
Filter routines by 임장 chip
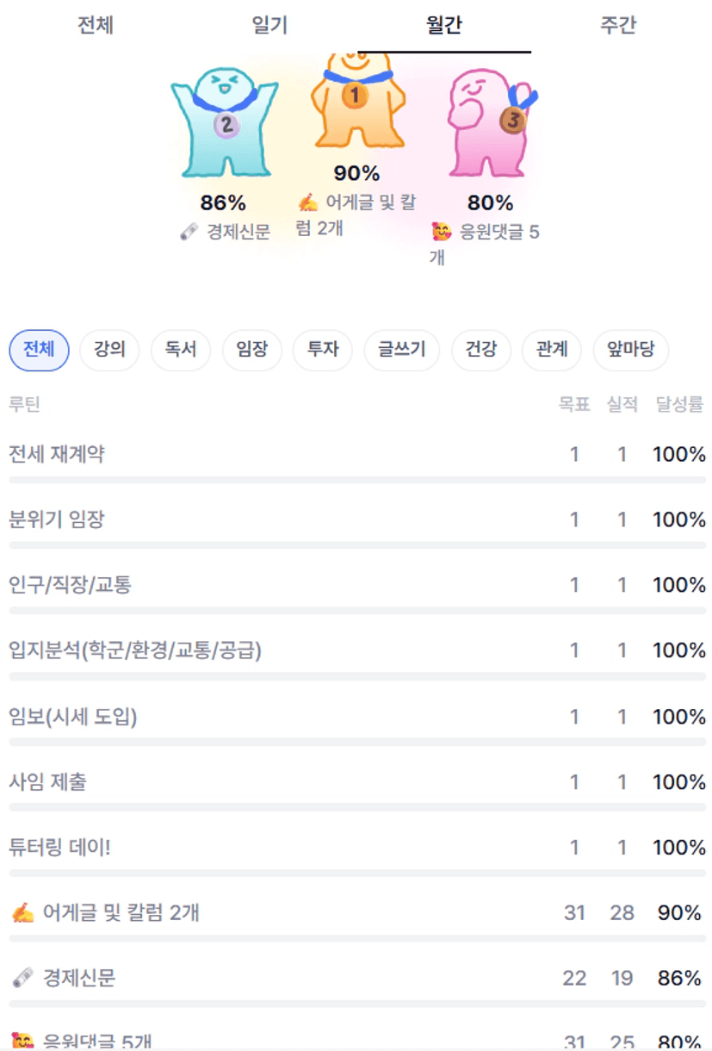tap(251, 351)
